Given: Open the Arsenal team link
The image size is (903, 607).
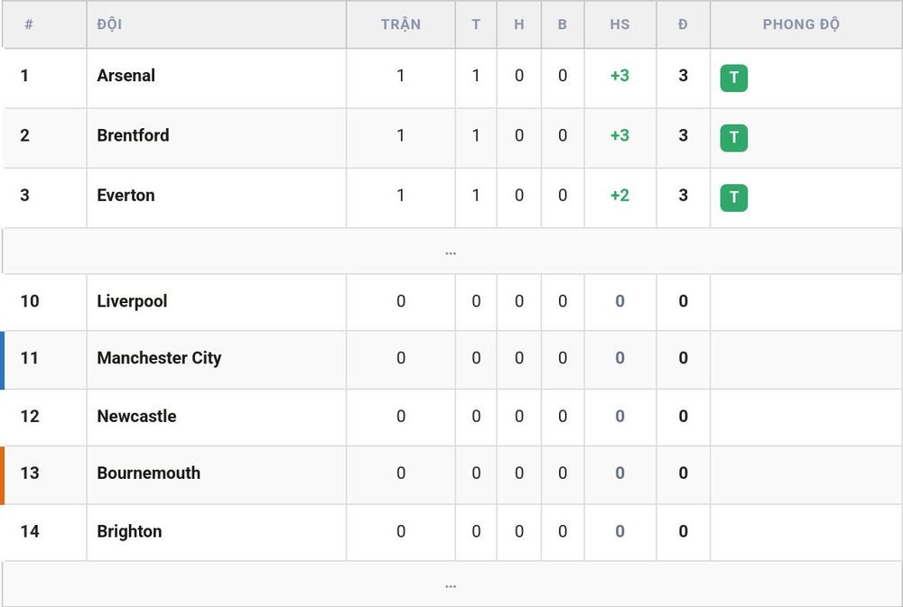Looking at the screenshot, I should click(x=126, y=76).
